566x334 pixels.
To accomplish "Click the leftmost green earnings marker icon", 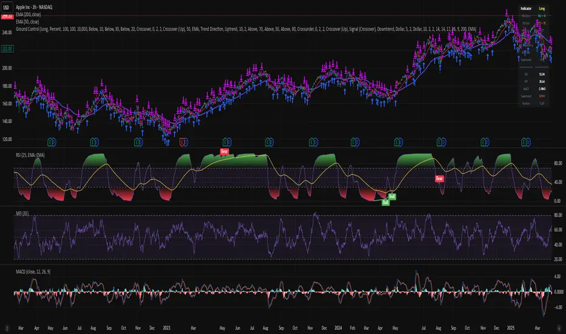I will pos(52,142).
